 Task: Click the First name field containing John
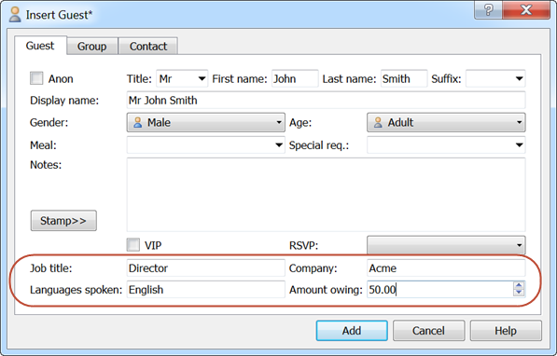295,78
